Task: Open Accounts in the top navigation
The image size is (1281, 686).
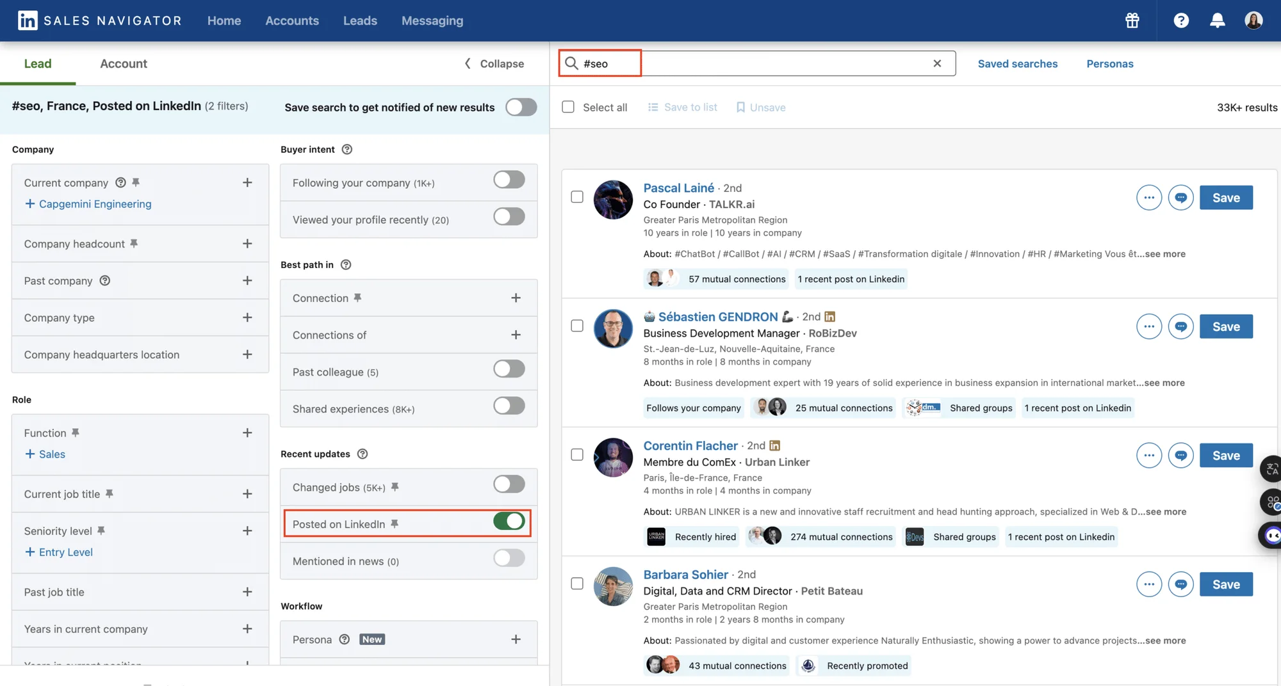Action: (292, 20)
